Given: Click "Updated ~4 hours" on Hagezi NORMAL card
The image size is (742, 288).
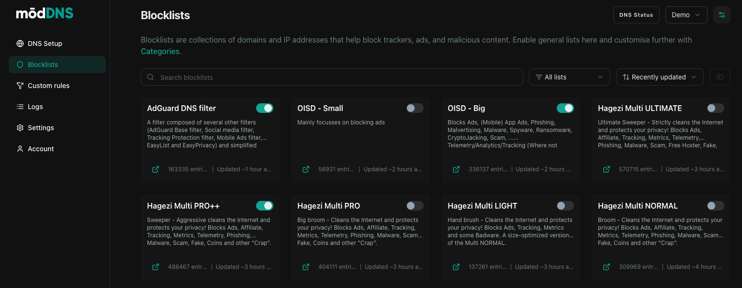Looking at the screenshot, I should click(x=695, y=267).
